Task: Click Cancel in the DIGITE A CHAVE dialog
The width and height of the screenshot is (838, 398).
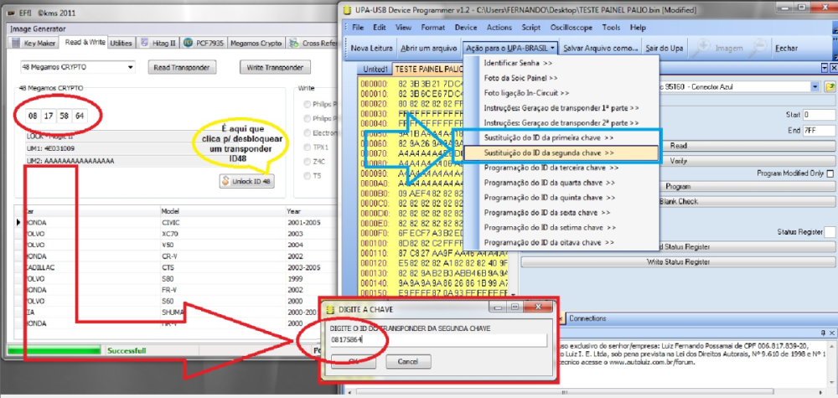Action: 408,362
